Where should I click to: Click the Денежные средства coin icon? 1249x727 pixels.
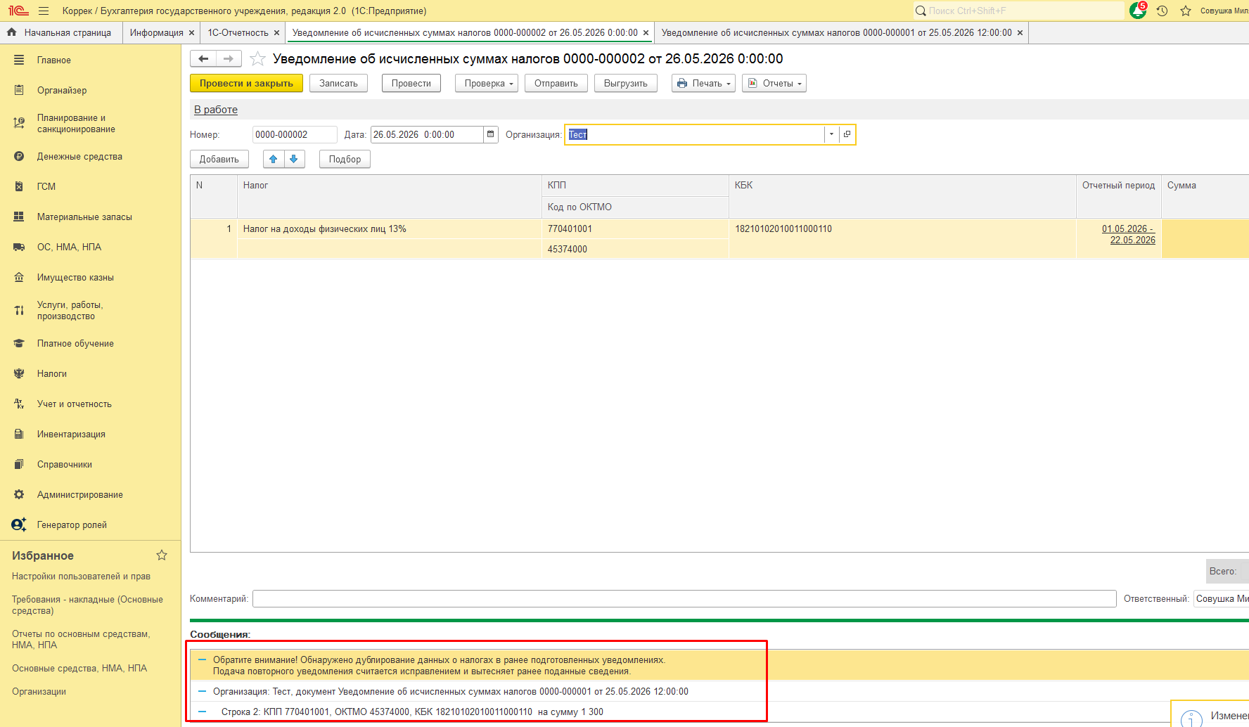[19, 156]
